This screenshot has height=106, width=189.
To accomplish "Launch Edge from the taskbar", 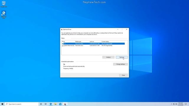I will pyautogui.click(x=50, y=104).
